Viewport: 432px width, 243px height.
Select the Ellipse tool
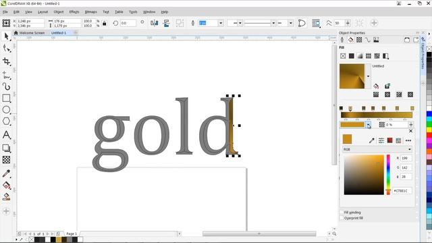[6, 109]
